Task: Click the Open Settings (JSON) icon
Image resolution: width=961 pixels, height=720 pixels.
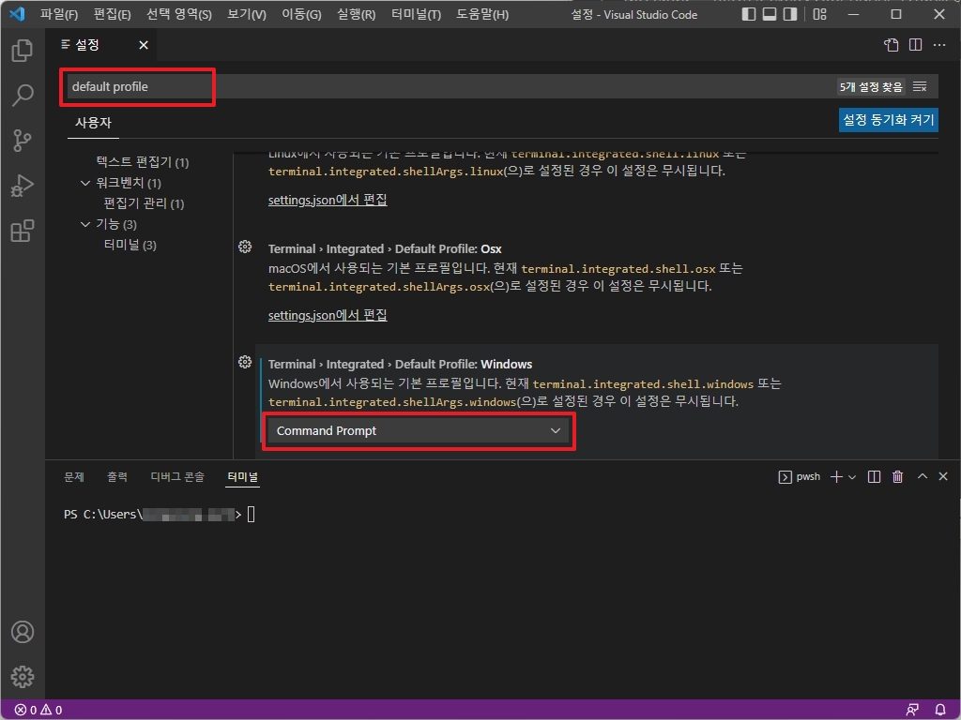Action: [x=892, y=45]
